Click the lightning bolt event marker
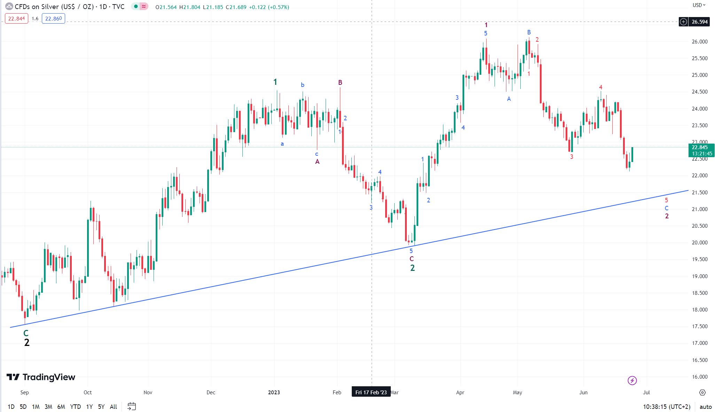 point(632,380)
